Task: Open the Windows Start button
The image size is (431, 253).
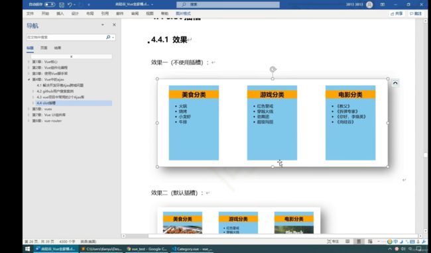Action: pos(27,249)
